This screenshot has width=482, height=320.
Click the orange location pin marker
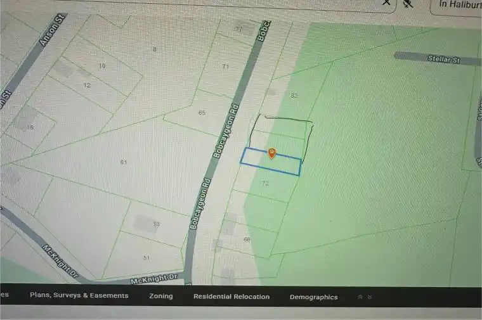[271, 153]
